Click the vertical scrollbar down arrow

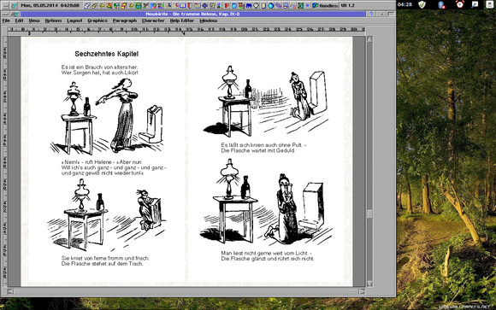tap(369, 284)
